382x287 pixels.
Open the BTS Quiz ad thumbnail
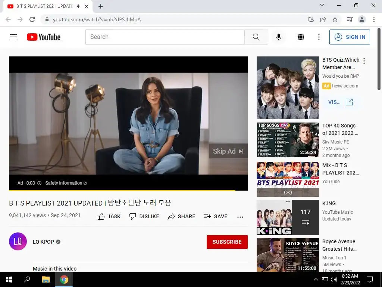coord(288,87)
